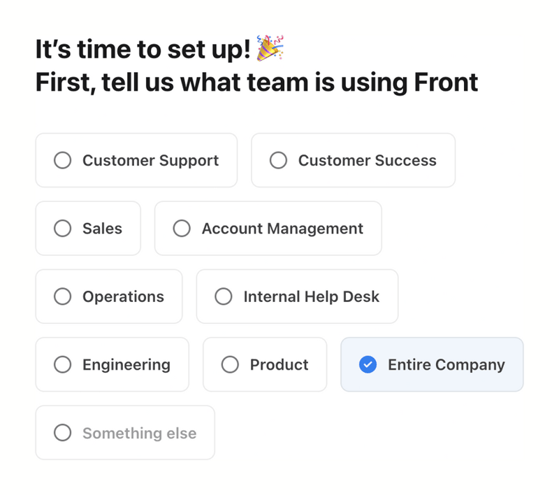Click the Internal Help Desk option card

tap(297, 296)
